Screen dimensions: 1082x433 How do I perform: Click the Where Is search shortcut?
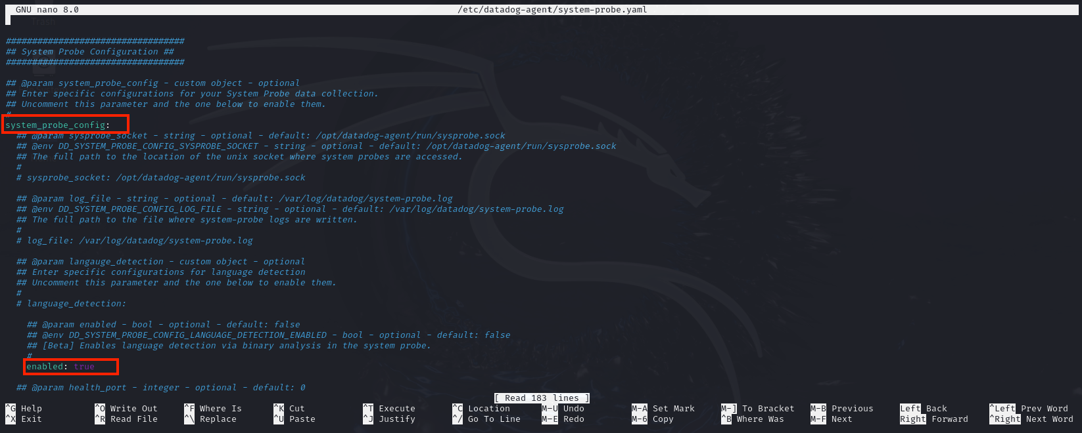(213, 409)
